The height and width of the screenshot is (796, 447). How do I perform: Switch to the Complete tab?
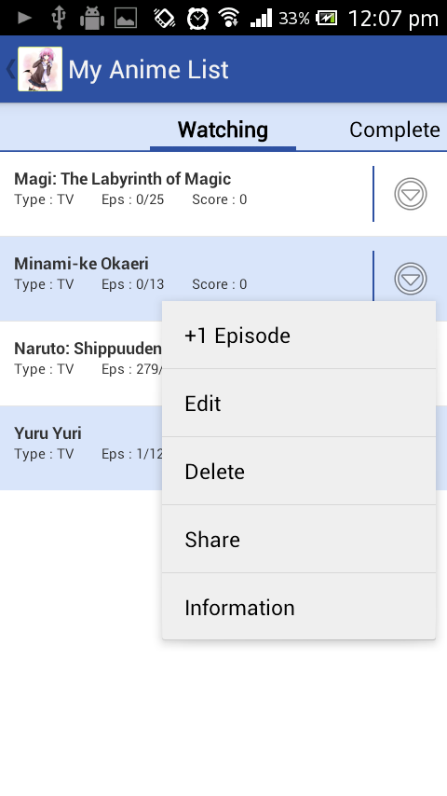[x=394, y=130]
